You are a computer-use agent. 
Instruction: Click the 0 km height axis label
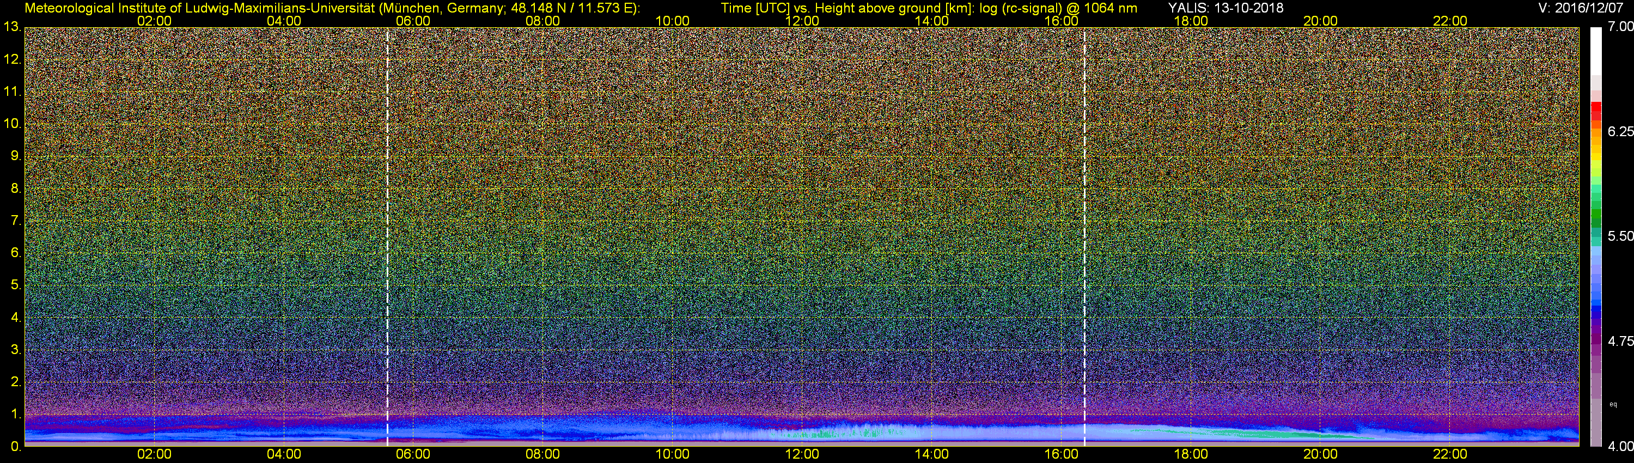pyautogui.click(x=16, y=447)
